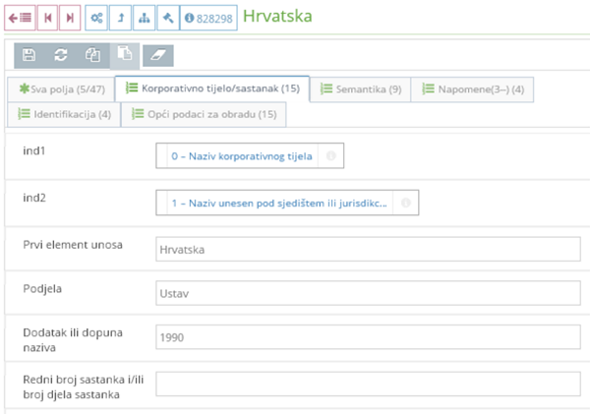
Task: Click the gavel hammer icon
Action: (168, 18)
